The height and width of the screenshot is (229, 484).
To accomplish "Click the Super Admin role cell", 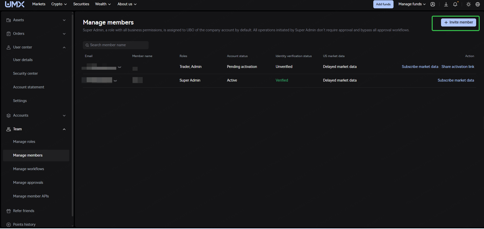I will click(x=190, y=80).
